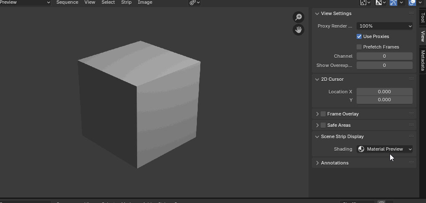This screenshot has width=426, height=203.
Task: Expand the Safe Areas panel
Action: [317, 125]
